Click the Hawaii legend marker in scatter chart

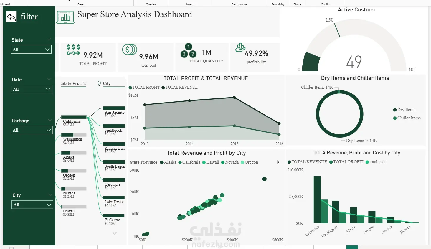(204, 162)
